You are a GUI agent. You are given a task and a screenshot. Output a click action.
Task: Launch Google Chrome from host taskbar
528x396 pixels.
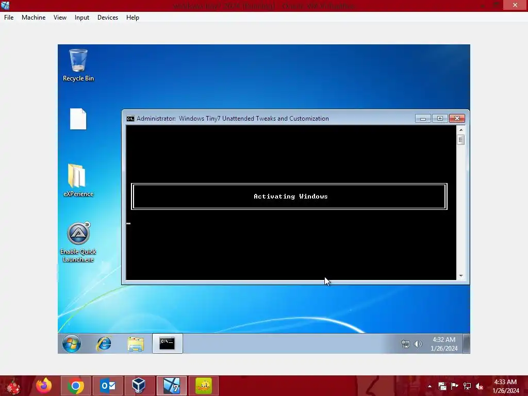(76, 386)
